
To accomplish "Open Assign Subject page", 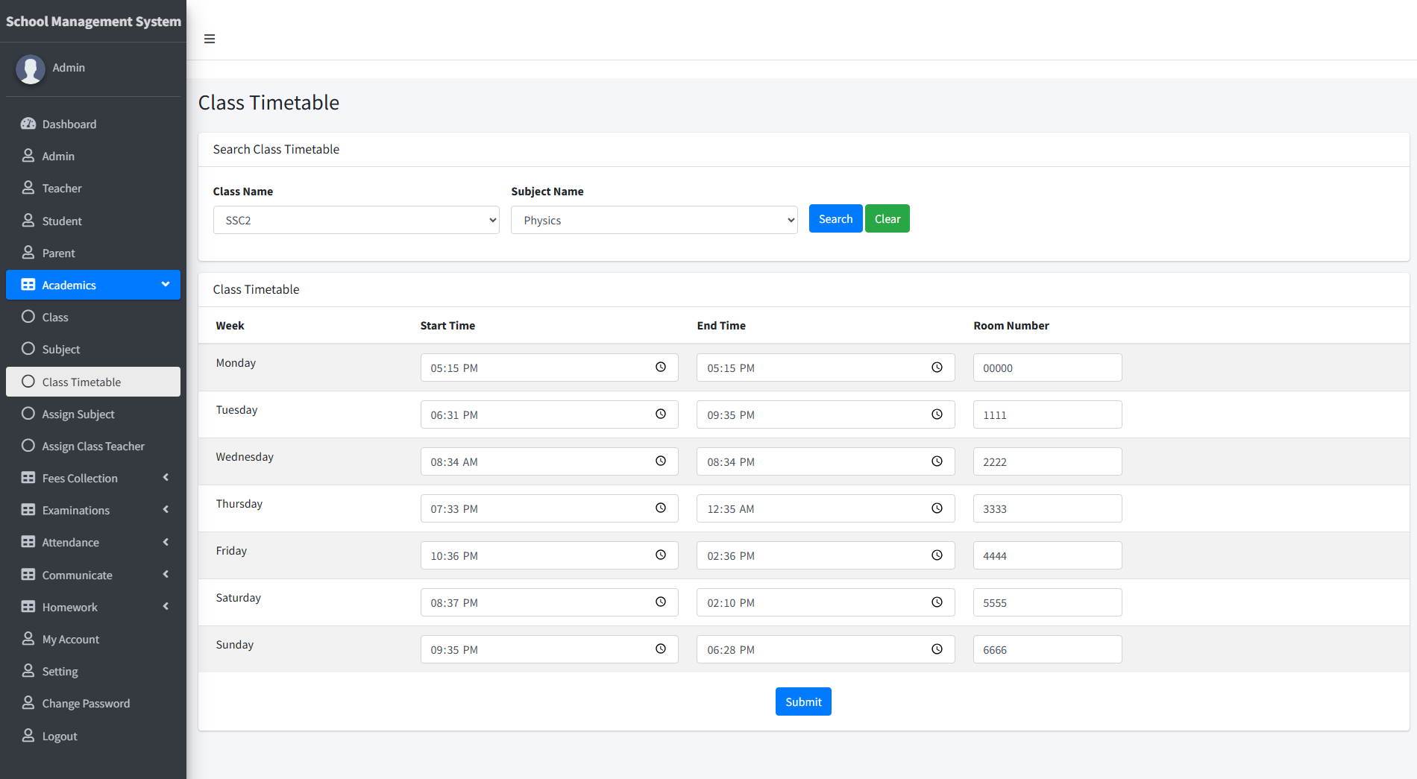I will pyautogui.click(x=78, y=414).
